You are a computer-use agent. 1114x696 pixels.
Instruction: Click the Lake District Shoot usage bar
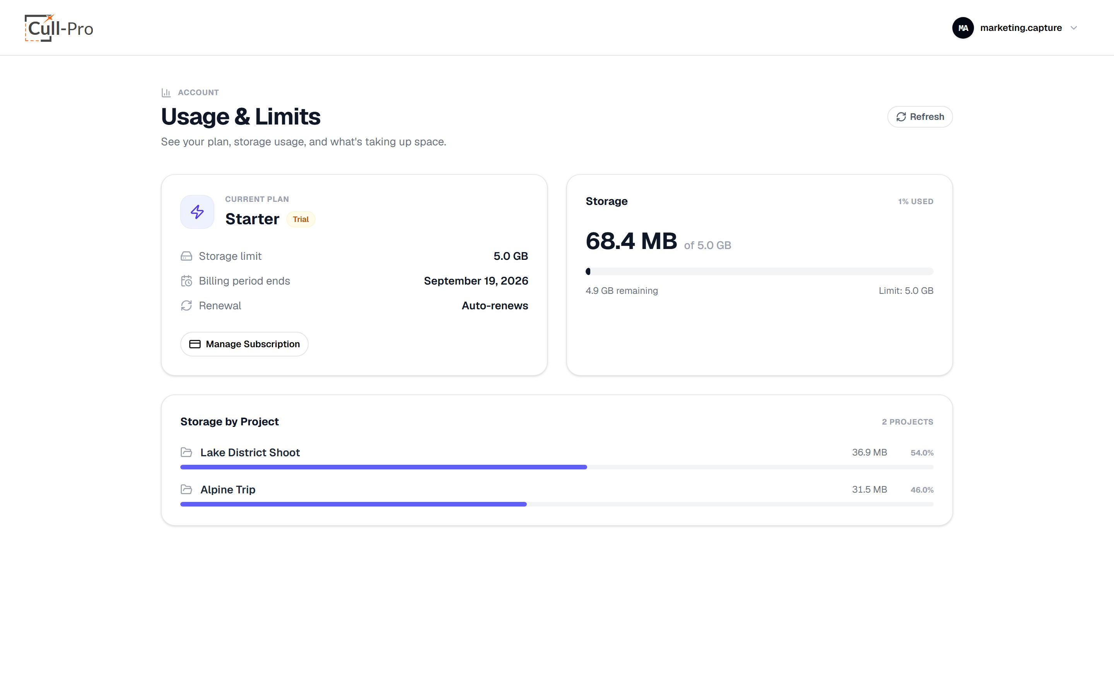557,467
